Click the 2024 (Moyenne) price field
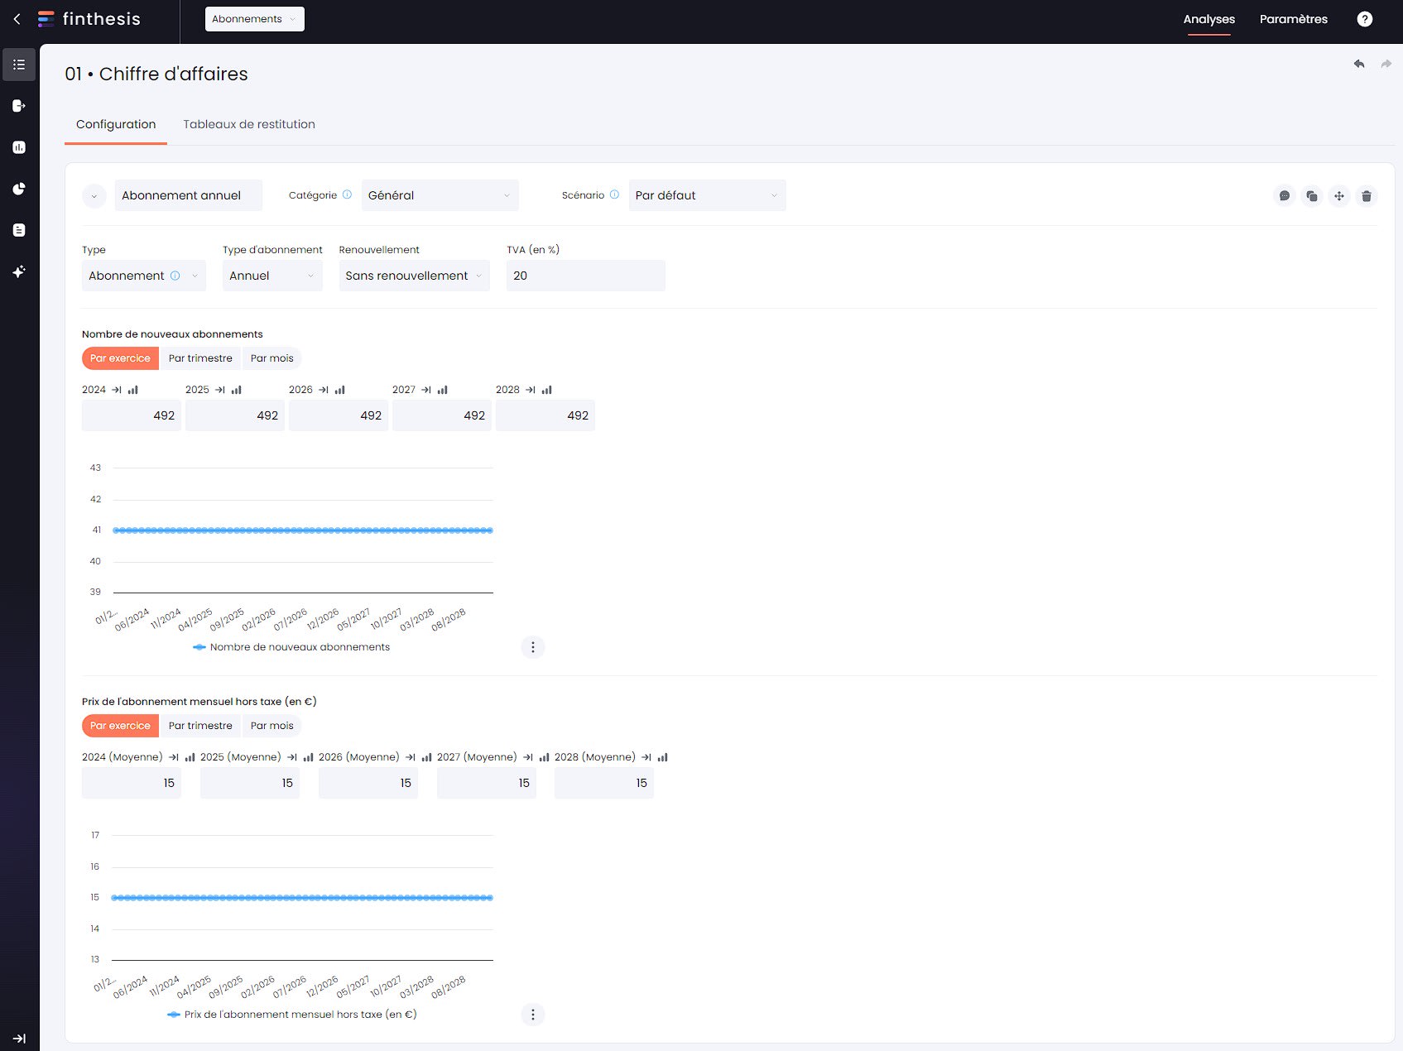The width and height of the screenshot is (1403, 1051). click(132, 783)
